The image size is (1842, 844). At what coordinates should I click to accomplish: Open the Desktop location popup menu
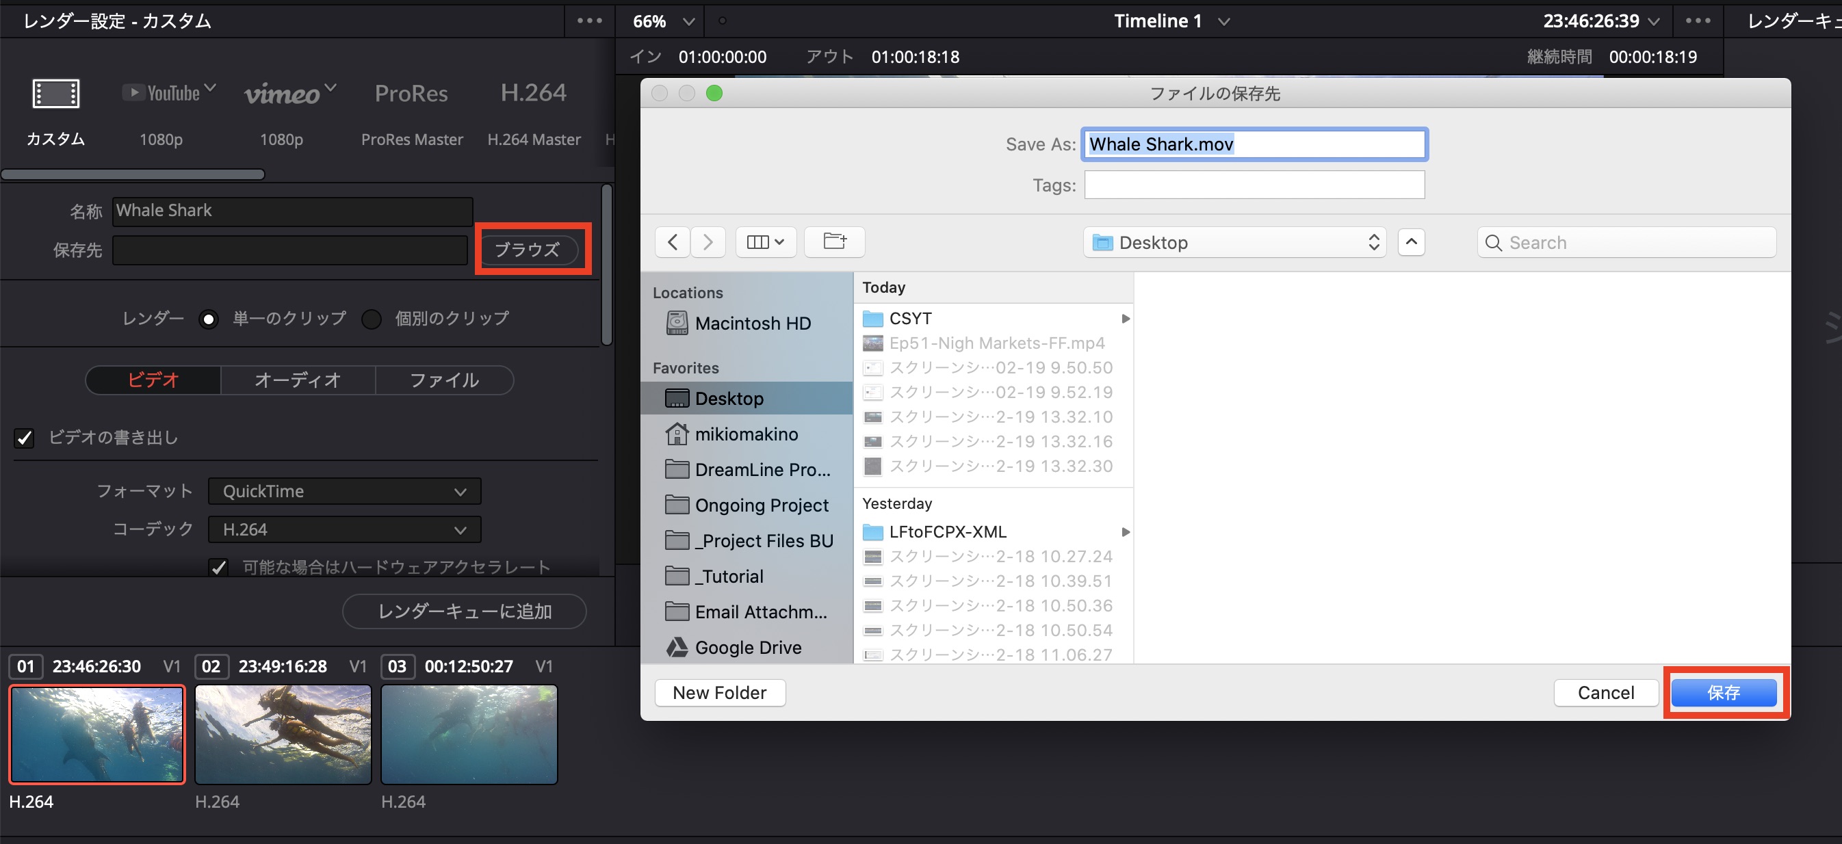pos(1234,242)
